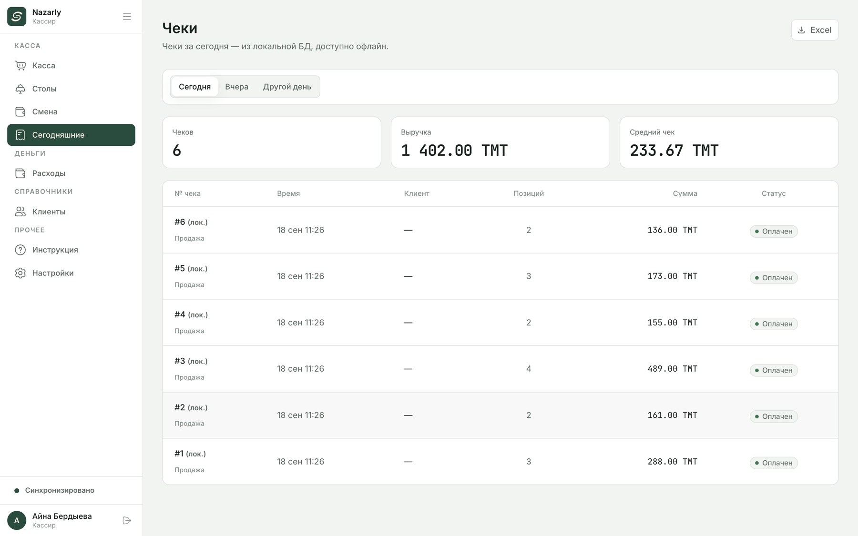The image size is (858, 536).
Task: Open the Касса menu item
Action: point(71,66)
